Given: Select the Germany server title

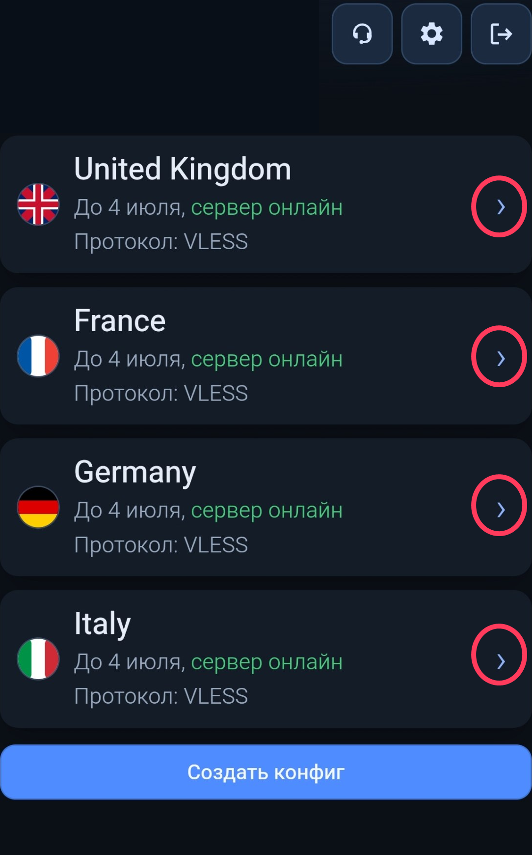Looking at the screenshot, I should [x=135, y=472].
